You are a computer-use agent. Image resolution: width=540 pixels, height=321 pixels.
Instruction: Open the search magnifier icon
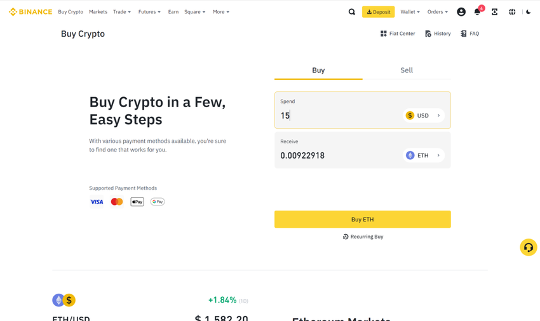point(352,12)
